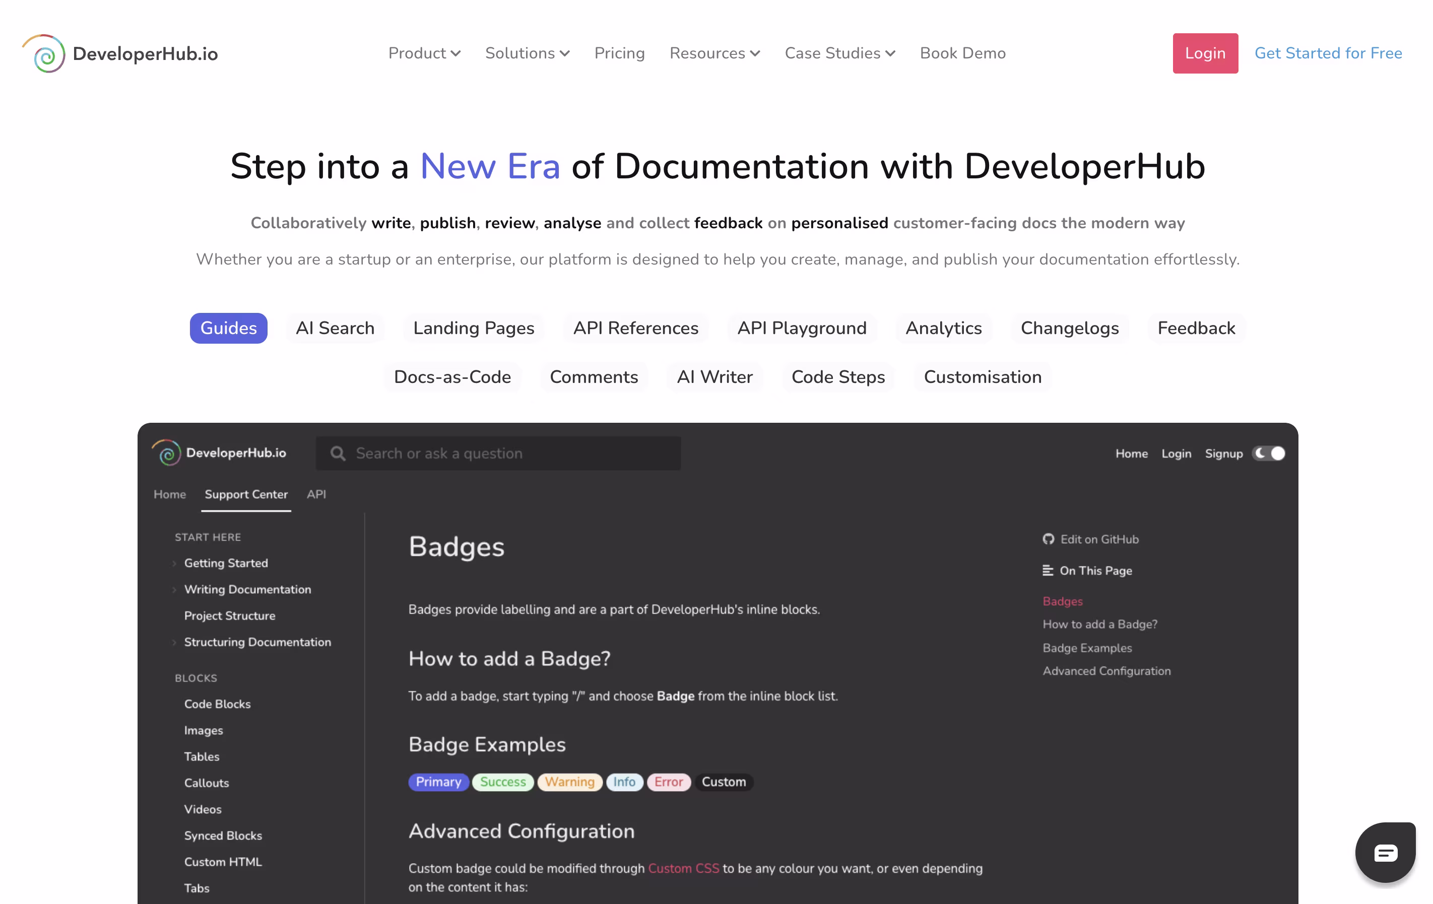The height and width of the screenshot is (904, 1433).
Task: Show the Analytics tab
Action: point(943,328)
